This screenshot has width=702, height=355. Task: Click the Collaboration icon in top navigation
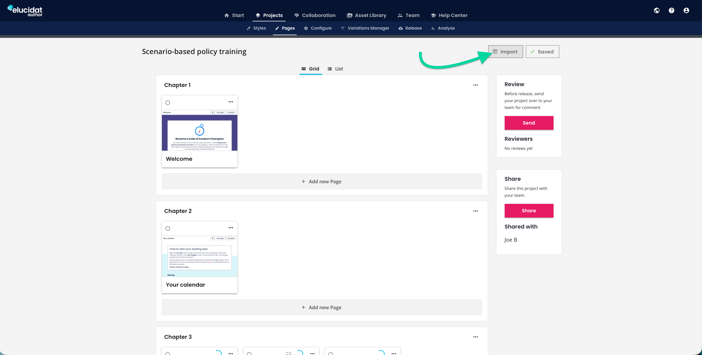click(x=296, y=15)
